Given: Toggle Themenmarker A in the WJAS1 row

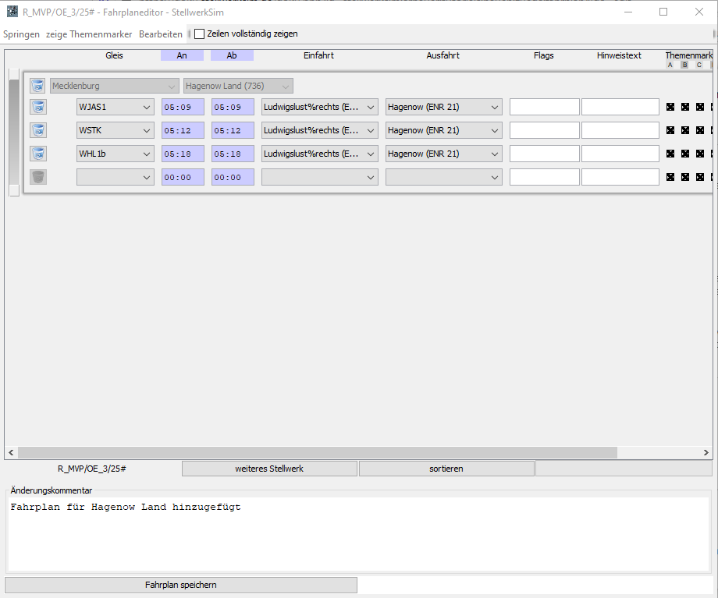Looking at the screenshot, I should pos(670,107).
